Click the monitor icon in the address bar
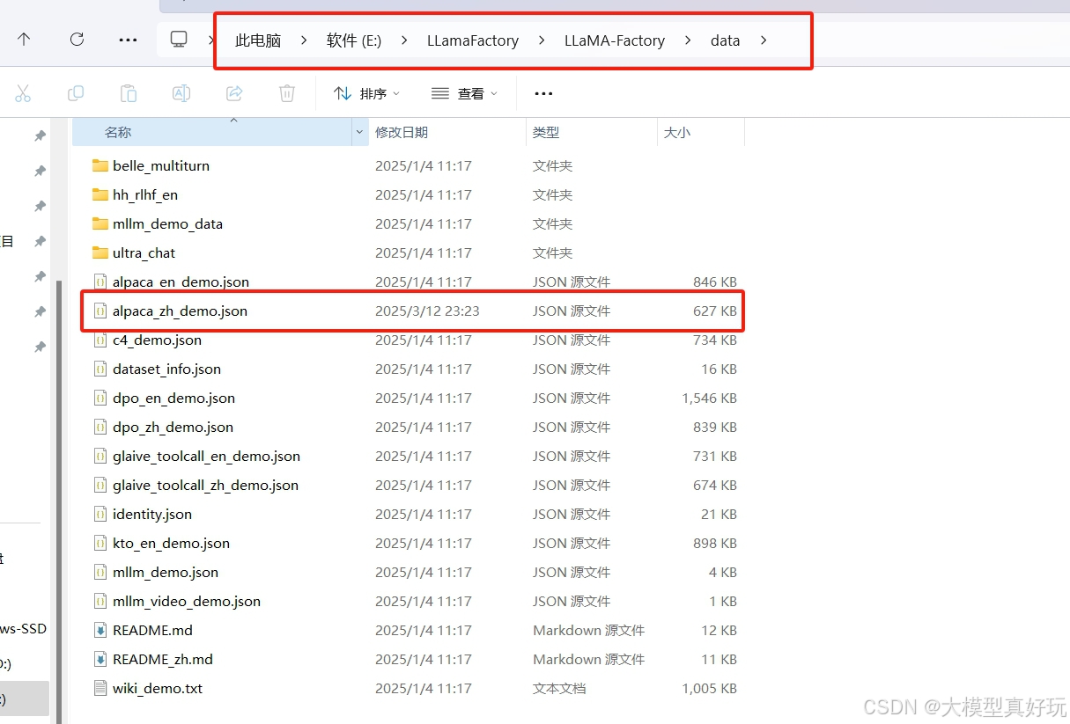 click(x=179, y=40)
